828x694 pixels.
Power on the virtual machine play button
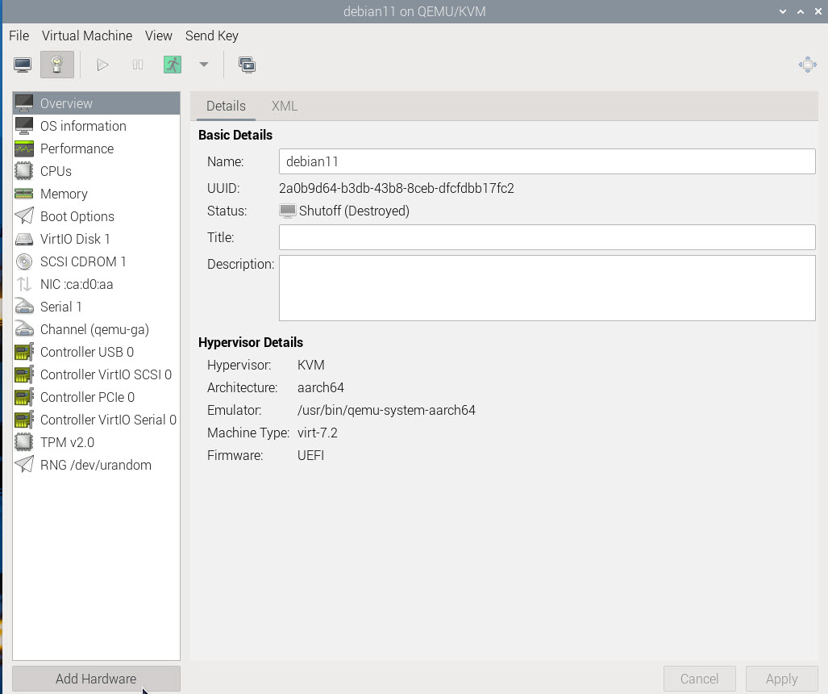pyautogui.click(x=103, y=65)
